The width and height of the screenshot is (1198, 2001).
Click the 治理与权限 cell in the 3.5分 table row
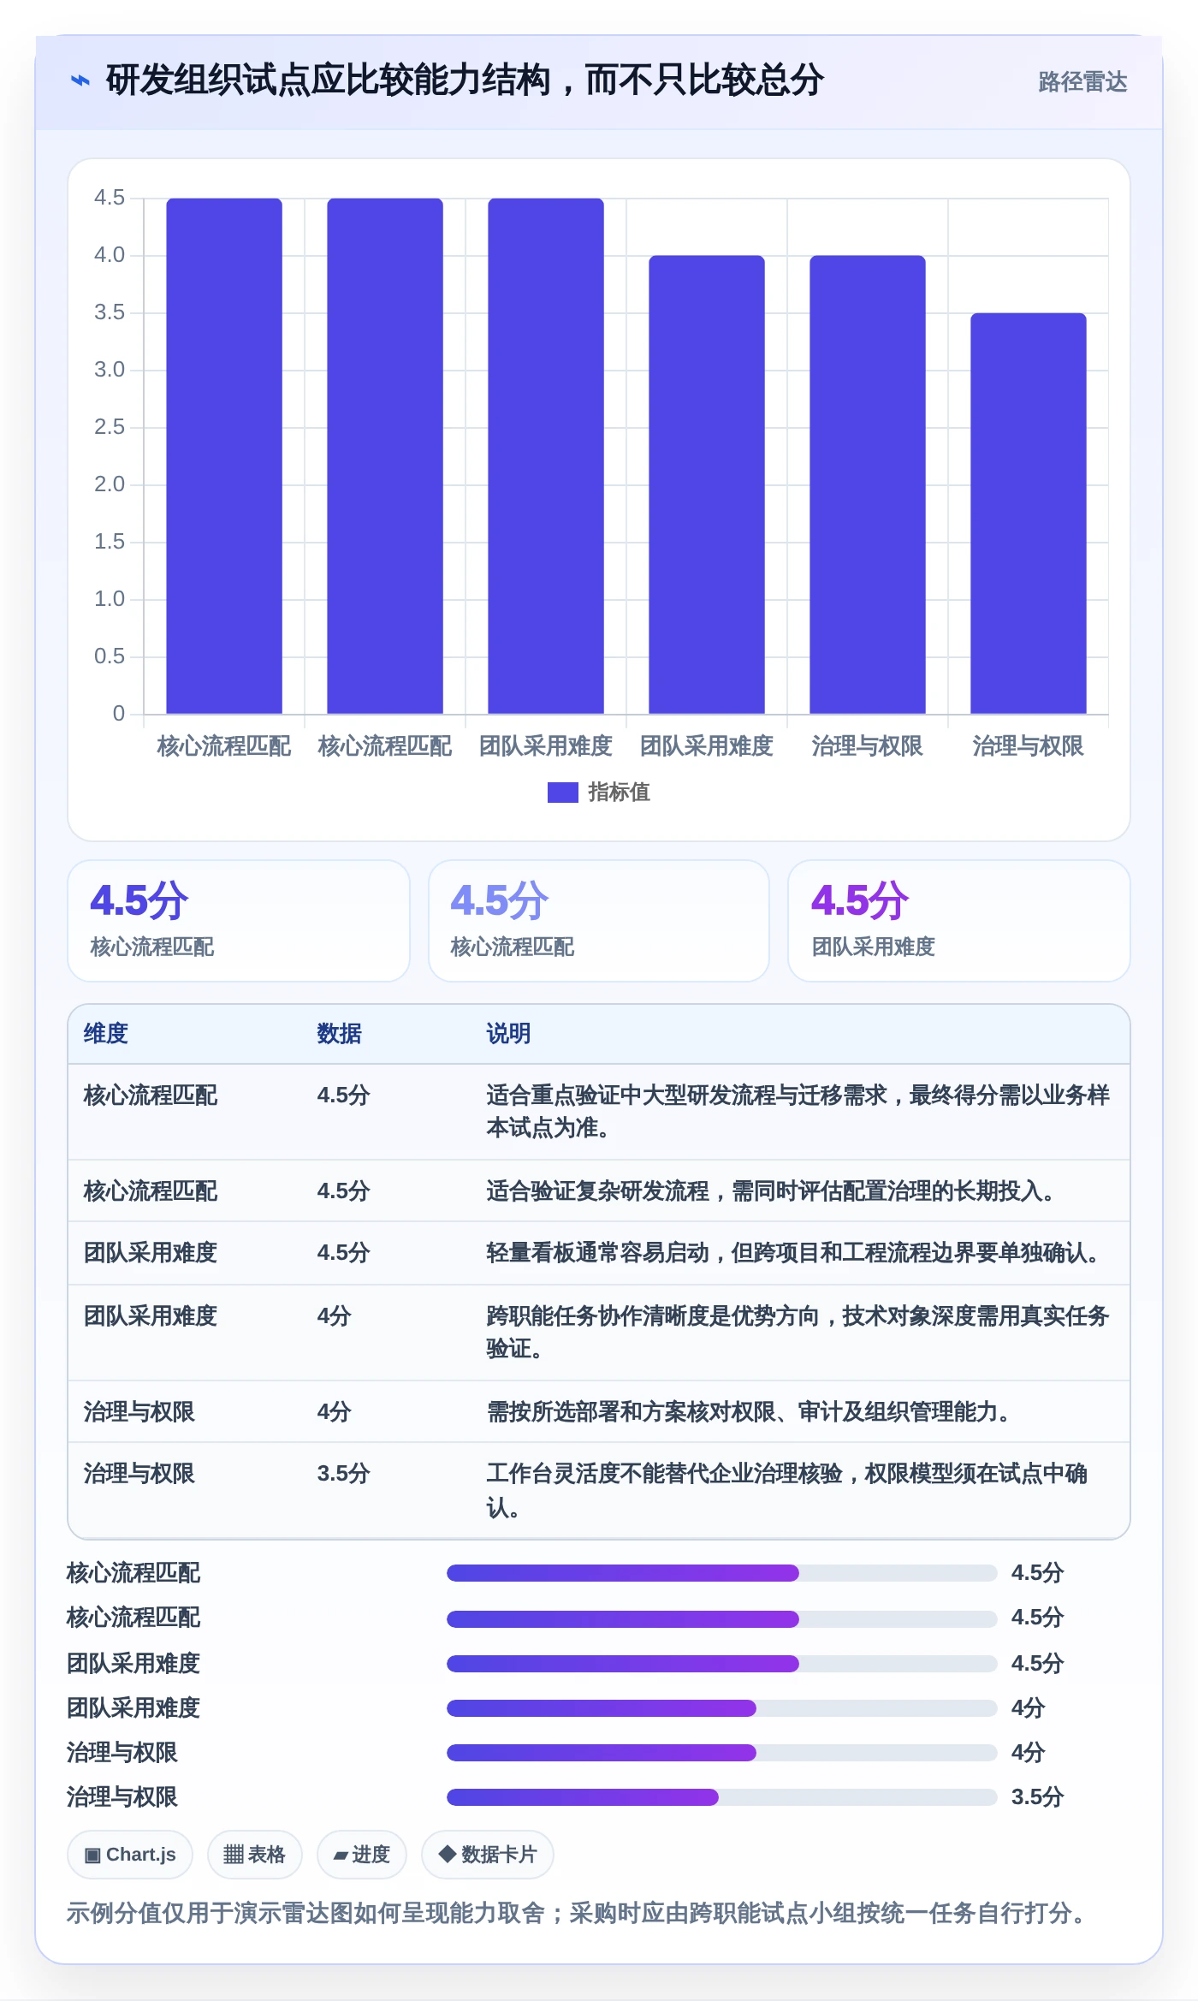click(x=139, y=1474)
